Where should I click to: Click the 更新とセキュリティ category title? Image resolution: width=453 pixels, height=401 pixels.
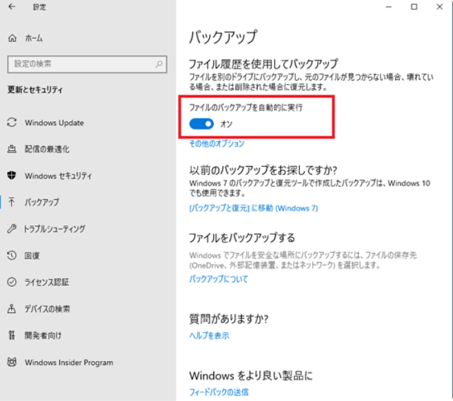(x=35, y=90)
